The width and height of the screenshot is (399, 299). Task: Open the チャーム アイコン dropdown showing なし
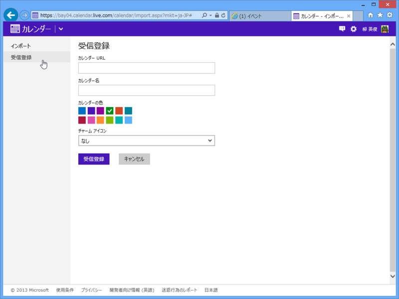tap(146, 141)
